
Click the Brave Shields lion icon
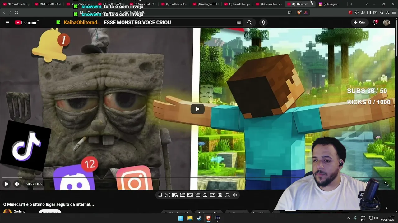[x=299, y=12]
